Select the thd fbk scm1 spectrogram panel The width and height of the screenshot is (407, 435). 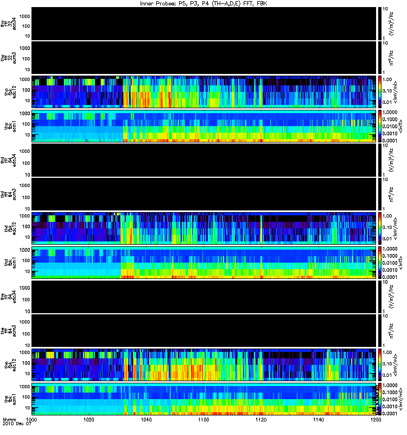pyautogui.click(x=204, y=263)
